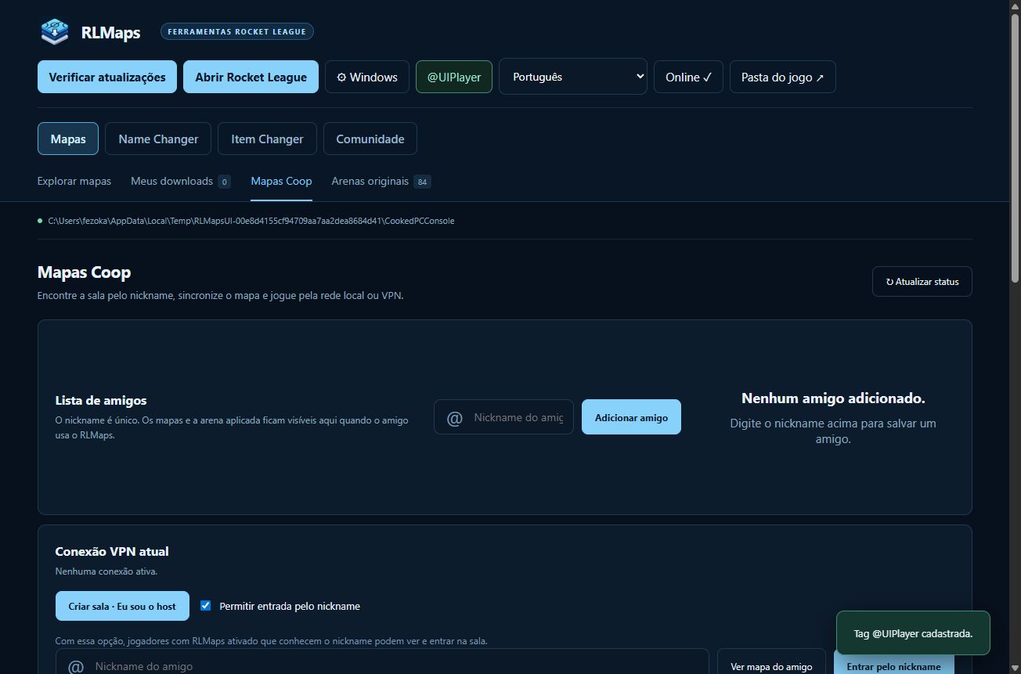Click the Adicionar amigo button
Viewport: 1021px width, 674px height.
point(631,417)
